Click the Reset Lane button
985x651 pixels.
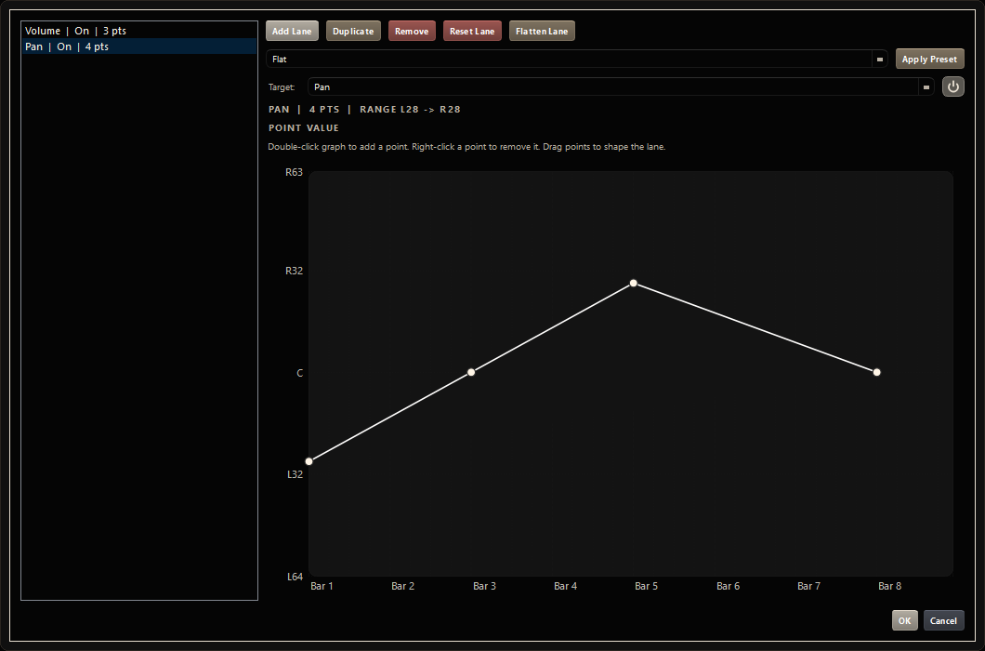tap(472, 31)
